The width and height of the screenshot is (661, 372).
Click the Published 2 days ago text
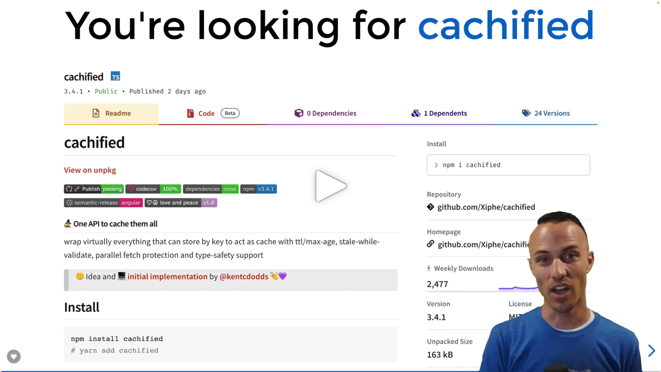pos(168,91)
